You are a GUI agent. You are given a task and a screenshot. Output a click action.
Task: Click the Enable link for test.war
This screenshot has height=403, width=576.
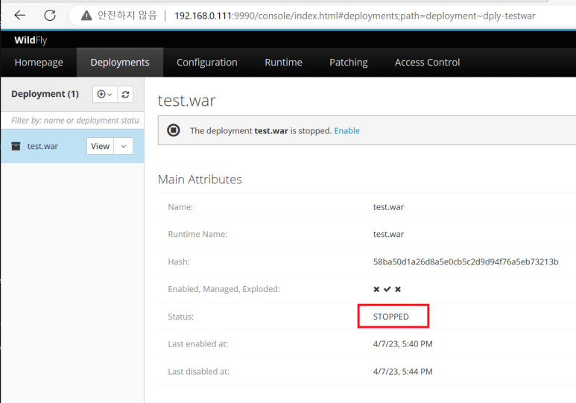tap(346, 131)
